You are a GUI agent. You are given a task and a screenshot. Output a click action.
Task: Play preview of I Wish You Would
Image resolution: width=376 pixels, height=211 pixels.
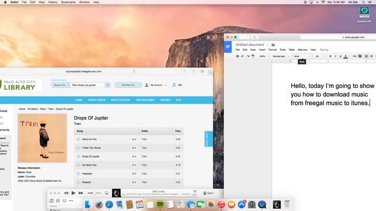[78, 148]
